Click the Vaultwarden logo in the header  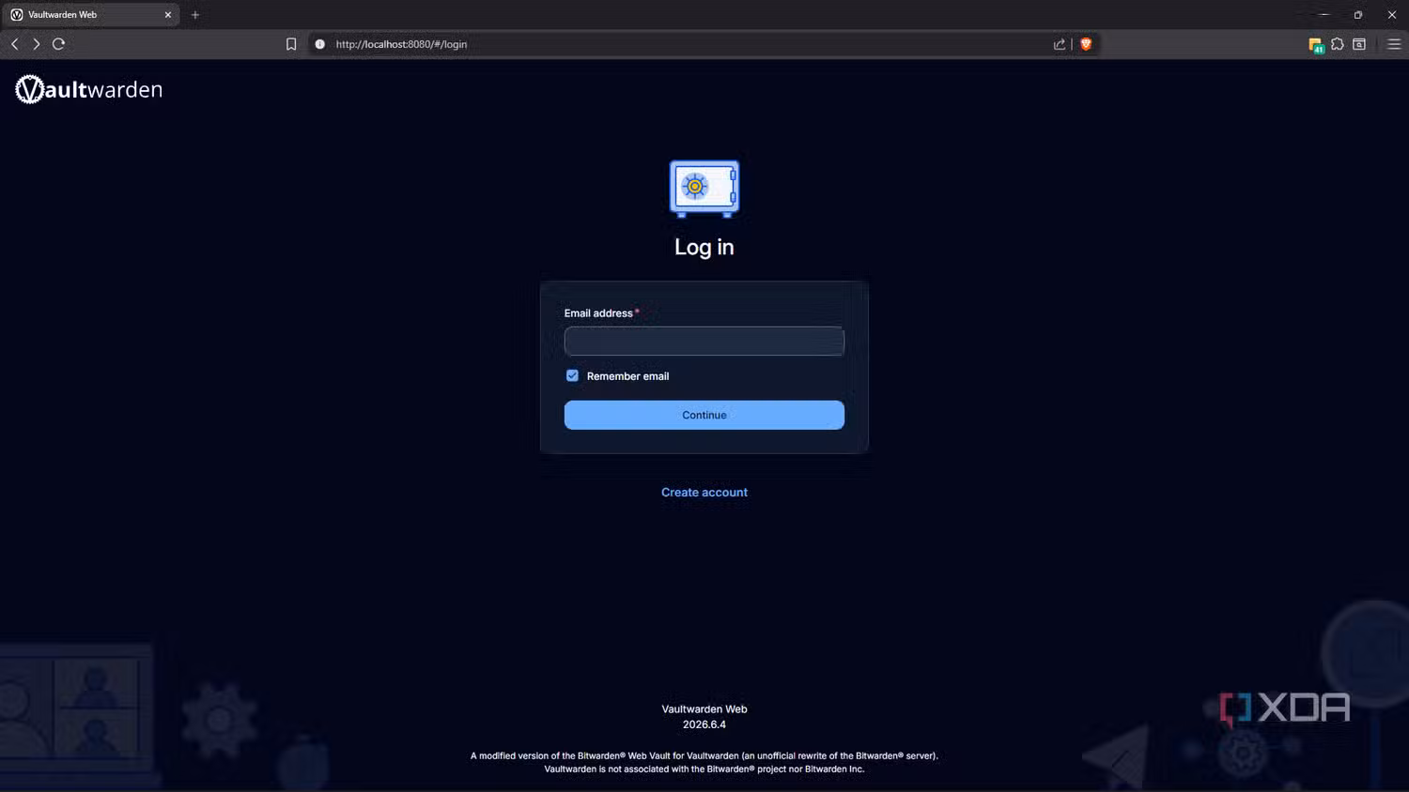click(x=89, y=89)
